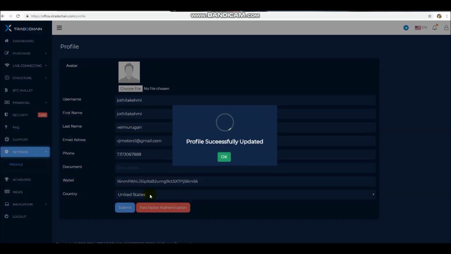This screenshot has width=451, height=254.
Task: Click the avatar profile picture
Action: point(129,72)
